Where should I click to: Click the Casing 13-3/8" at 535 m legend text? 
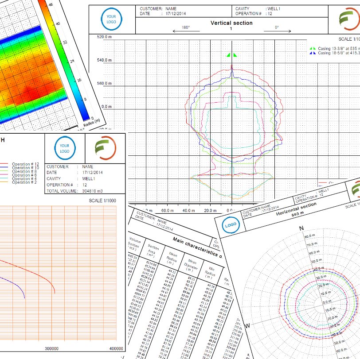(x=339, y=49)
